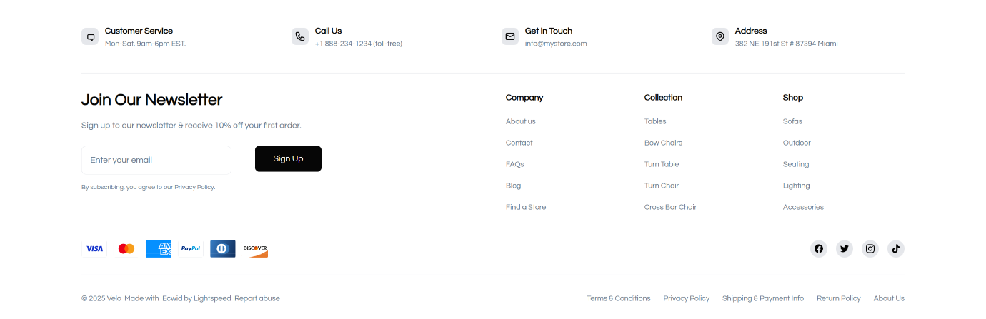Screen dimensions: 986x319
Task: Click the TikTok social icon
Action: tap(896, 249)
